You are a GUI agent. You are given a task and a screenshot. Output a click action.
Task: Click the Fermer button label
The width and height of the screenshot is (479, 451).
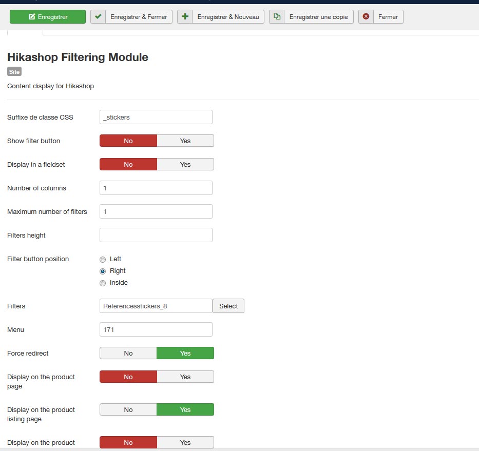pos(388,17)
